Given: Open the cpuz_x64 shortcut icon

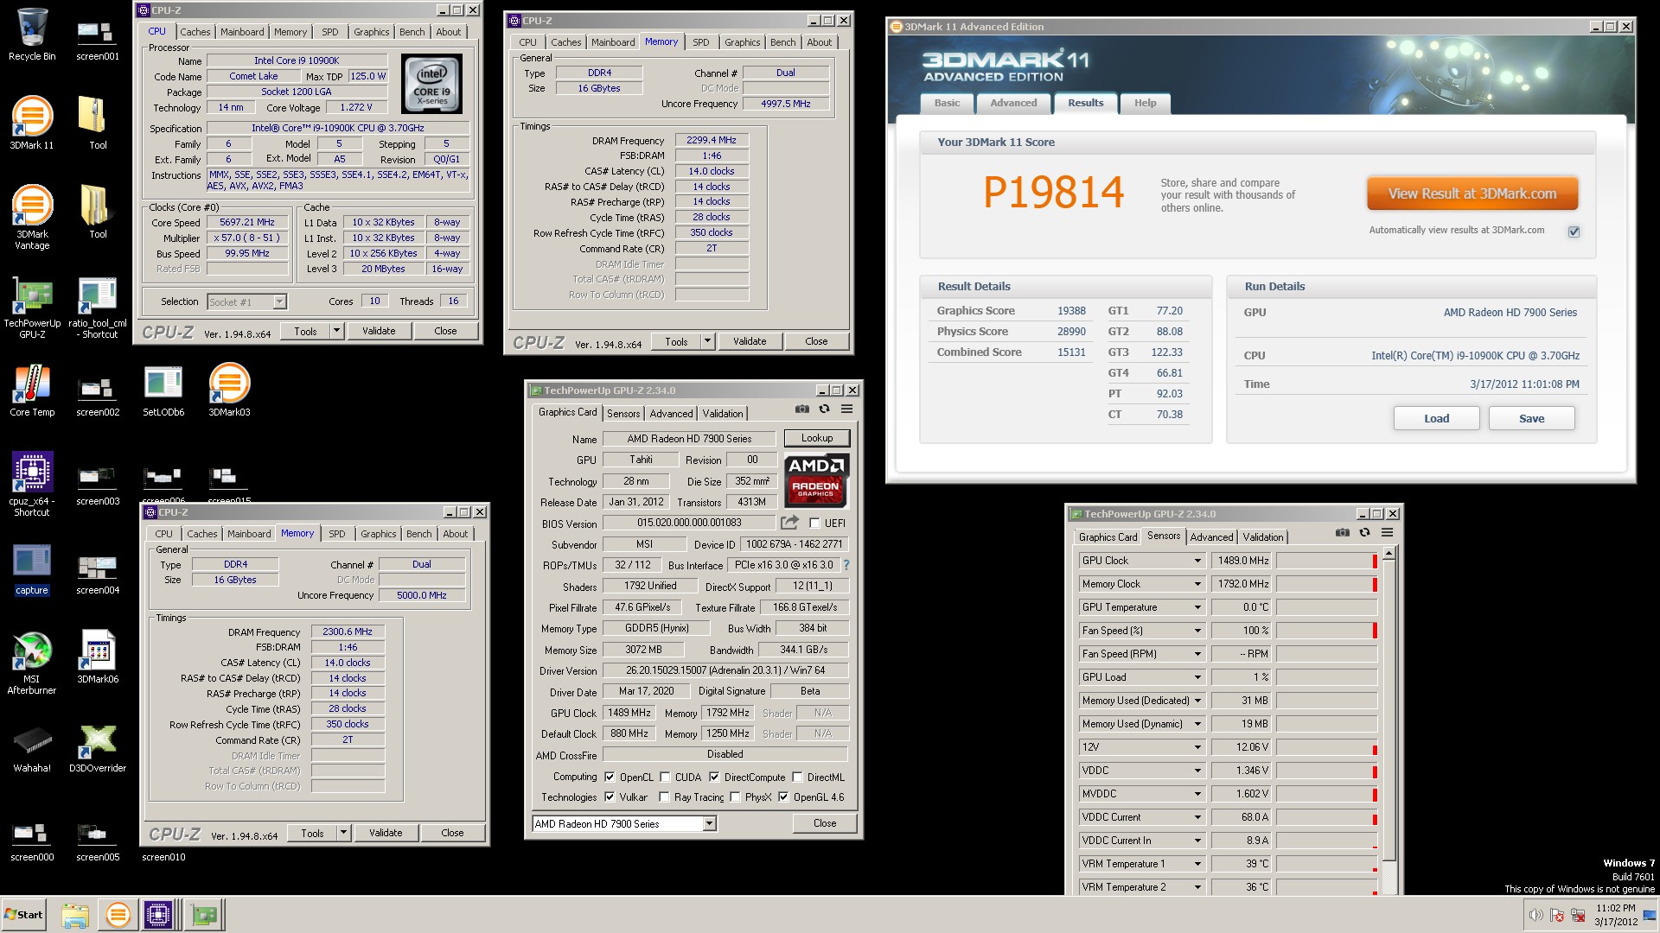Looking at the screenshot, I should tap(32, 485).
